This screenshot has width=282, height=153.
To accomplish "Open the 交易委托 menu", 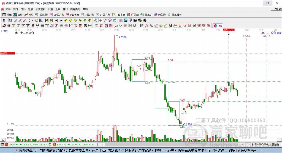I will pos(75,9).
